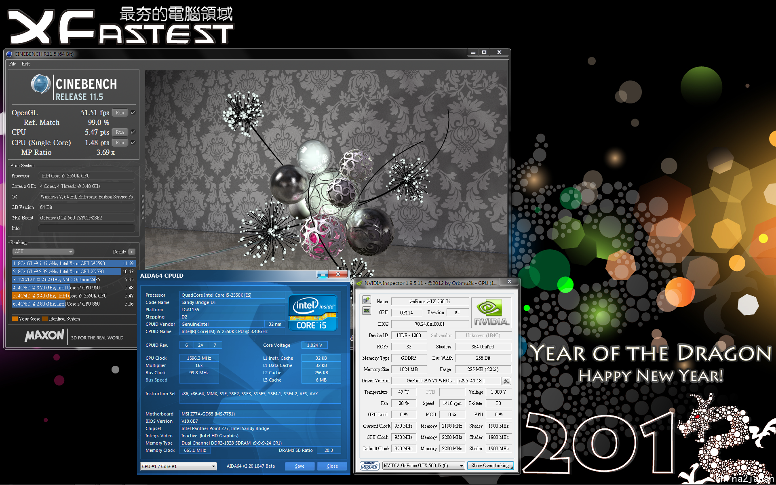This screenshot has height=485, width=776.
Task: Select the Core i7 CPU 960 ranking row
Action: pos(74,288)
